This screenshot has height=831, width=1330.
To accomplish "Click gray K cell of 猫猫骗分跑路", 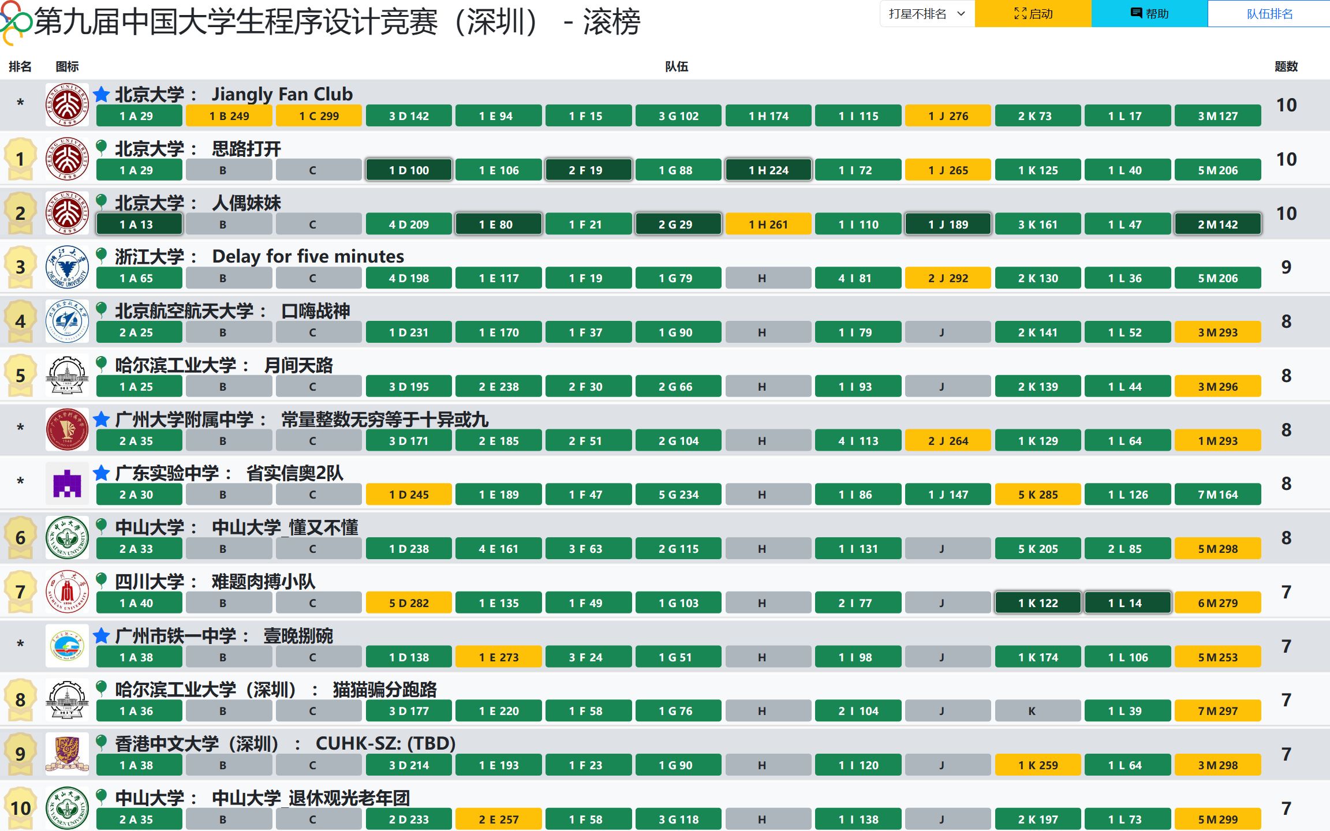I will click(x=1037, y=711).
